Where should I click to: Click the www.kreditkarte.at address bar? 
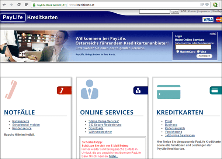(82, 5)
